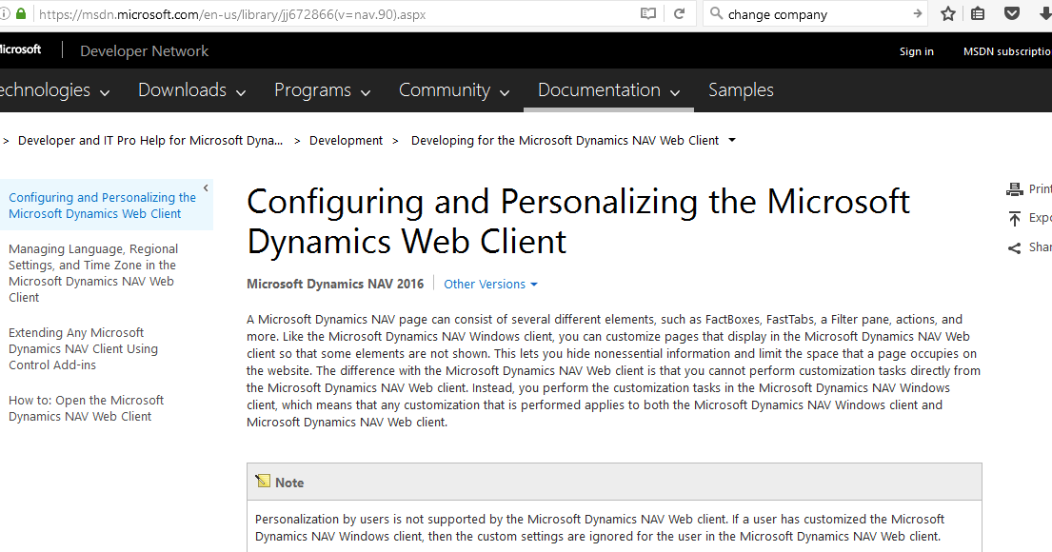Collapse the left navigation sidebar
Image resolution: width=1052 pixels, height=552 pixels.
tap(205, 187)
